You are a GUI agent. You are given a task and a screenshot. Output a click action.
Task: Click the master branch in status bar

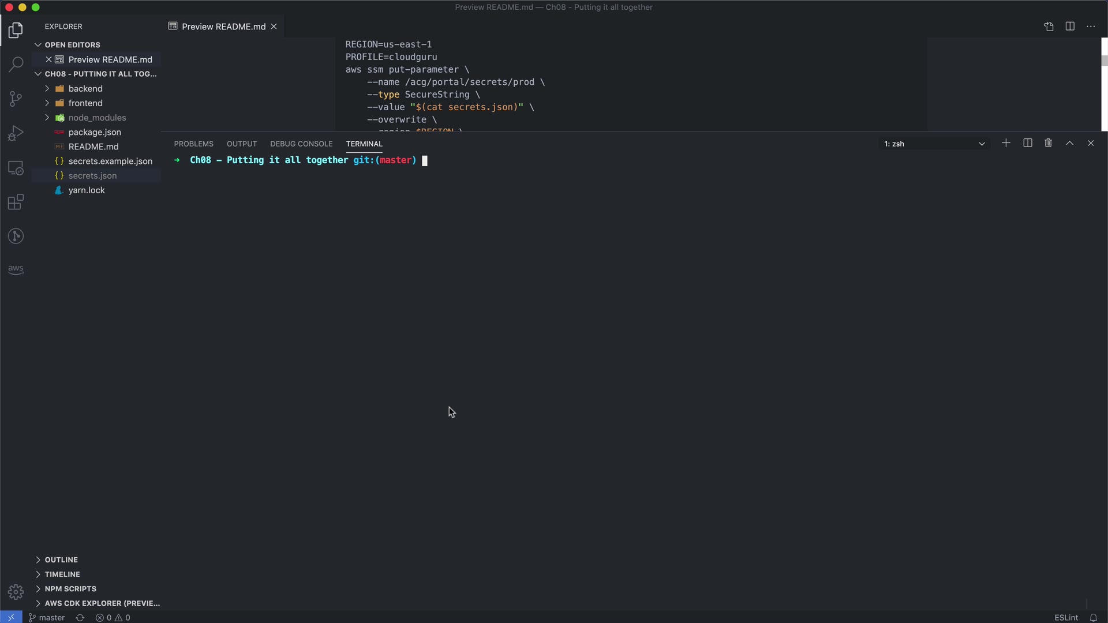click(47, 617)
